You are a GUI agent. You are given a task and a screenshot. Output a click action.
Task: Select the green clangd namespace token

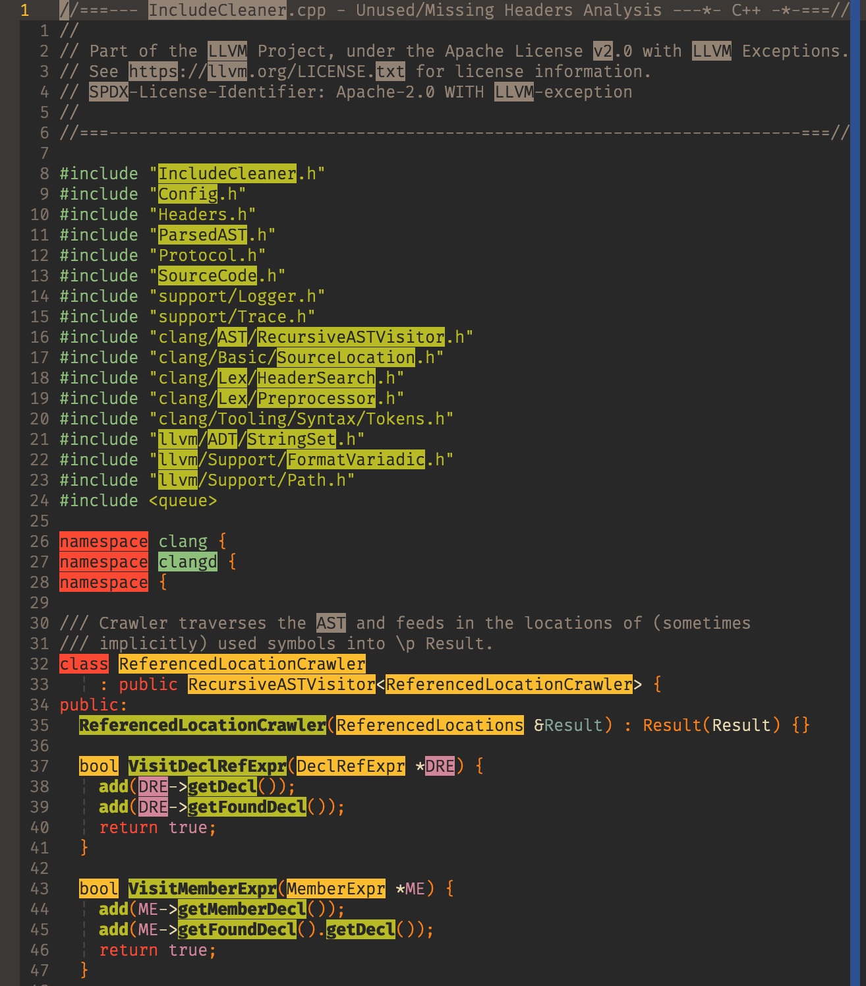[x=187, y=562]
